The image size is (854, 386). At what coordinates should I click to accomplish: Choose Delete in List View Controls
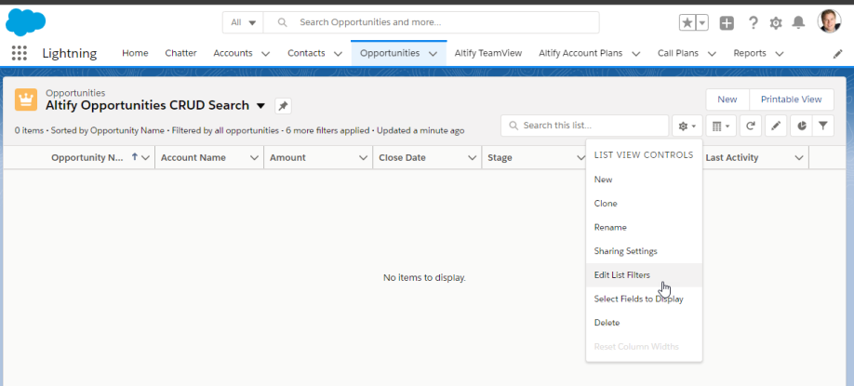click(x=645, y=323)
